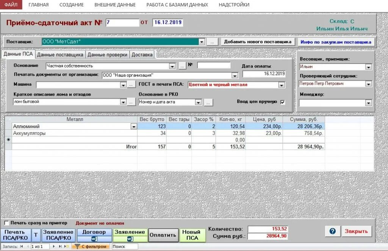Image resolution: width=388 pixels, height=251 pixels.
Task: Click the T button near Печать ПСА/РКО
Action: (x=36, y=235)
